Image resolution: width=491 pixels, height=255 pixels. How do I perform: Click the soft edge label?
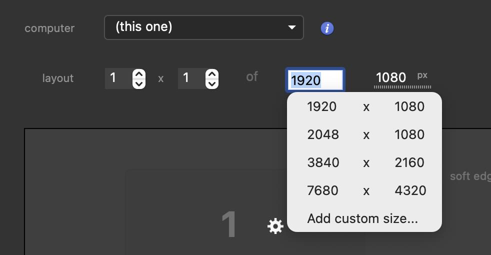(470, 176)
